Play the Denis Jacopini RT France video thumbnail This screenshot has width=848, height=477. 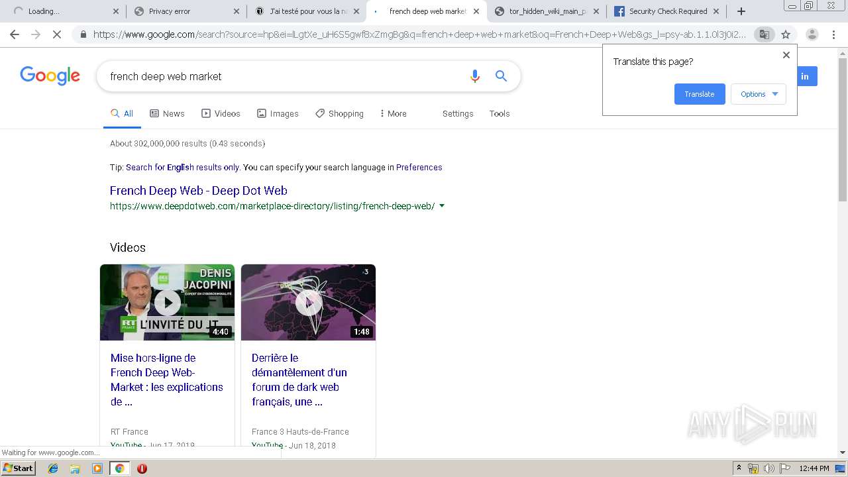click(x=167, y=302)
